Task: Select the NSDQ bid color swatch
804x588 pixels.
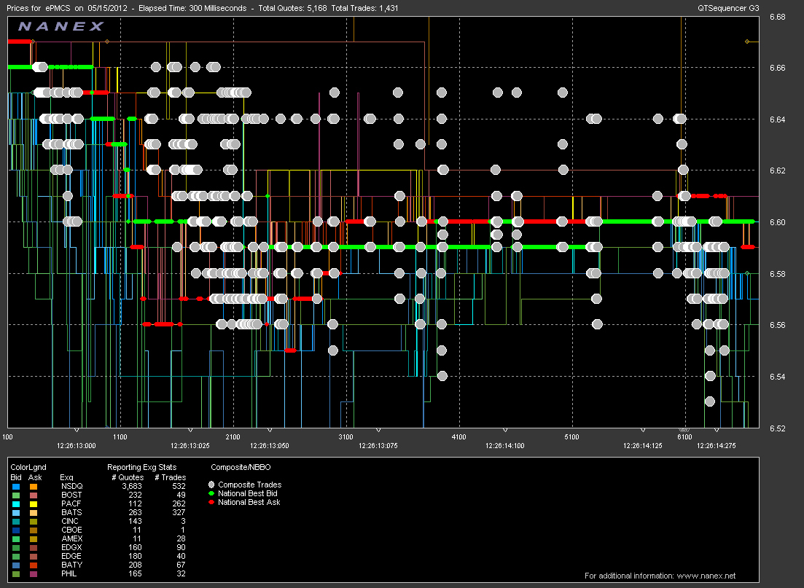Action: click(x=16, y=487)
